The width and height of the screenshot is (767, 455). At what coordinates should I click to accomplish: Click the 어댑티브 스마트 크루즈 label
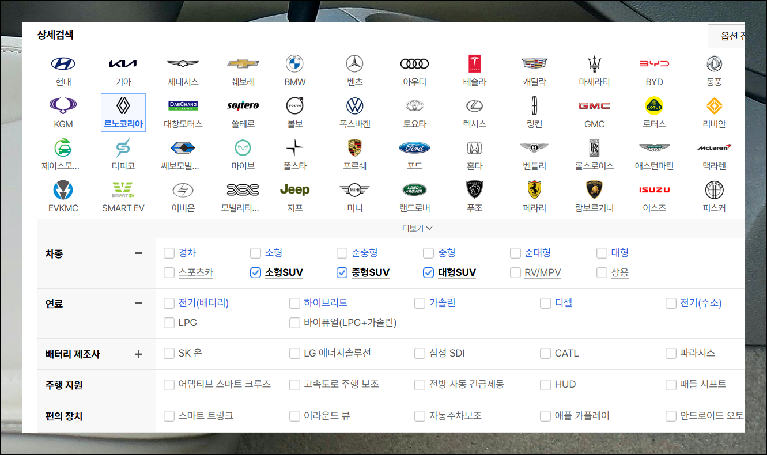tap(225, 385)
